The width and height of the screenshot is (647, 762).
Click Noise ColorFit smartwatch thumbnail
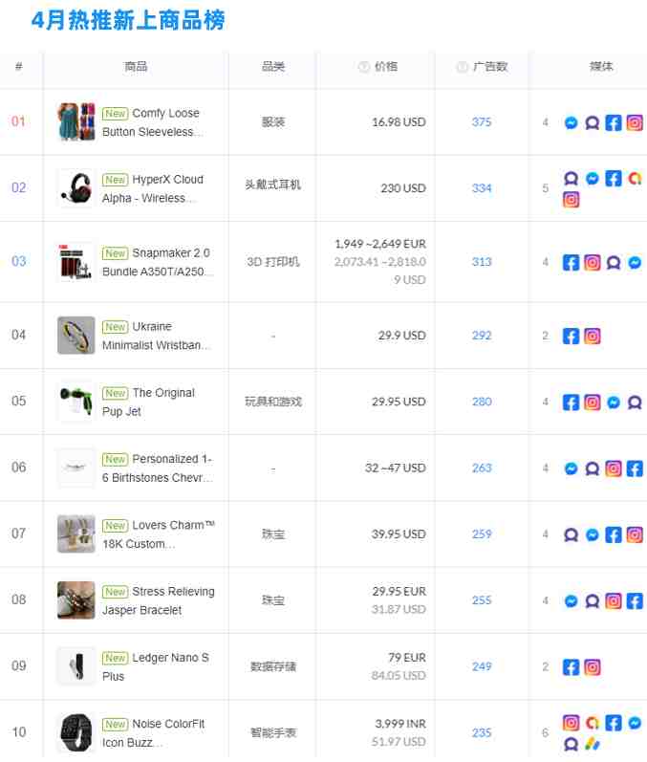point(76,732)
